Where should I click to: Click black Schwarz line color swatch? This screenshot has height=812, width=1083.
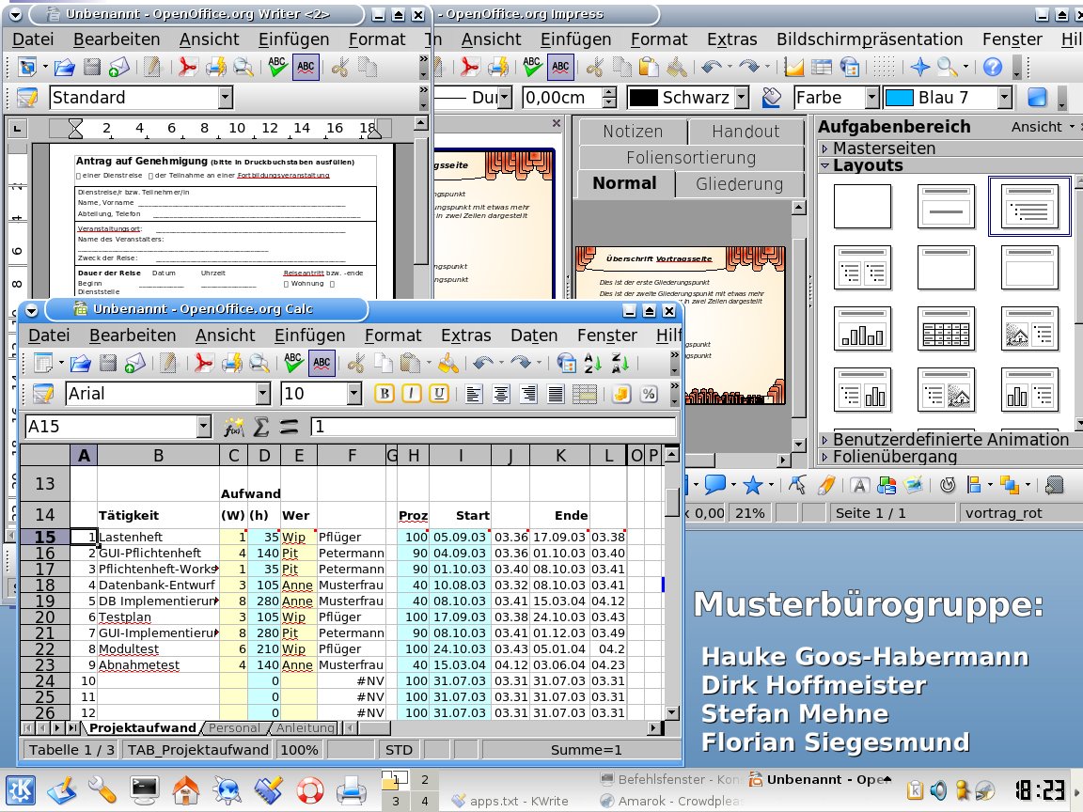pyautogui.click(x=643, y=98)
